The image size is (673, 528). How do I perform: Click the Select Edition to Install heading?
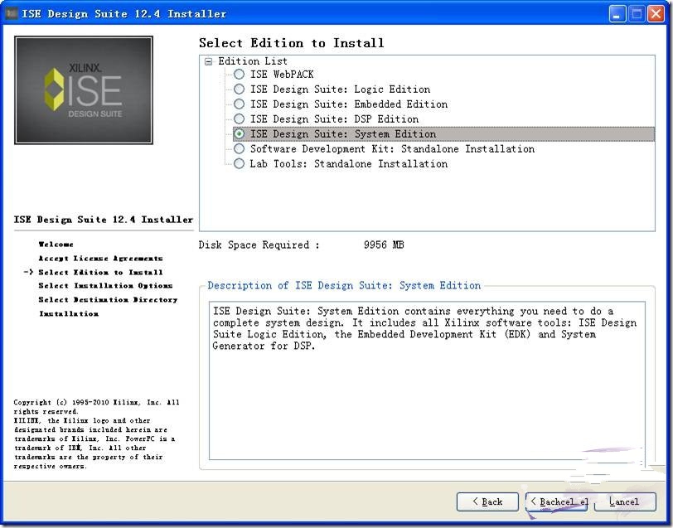[292, 43]
